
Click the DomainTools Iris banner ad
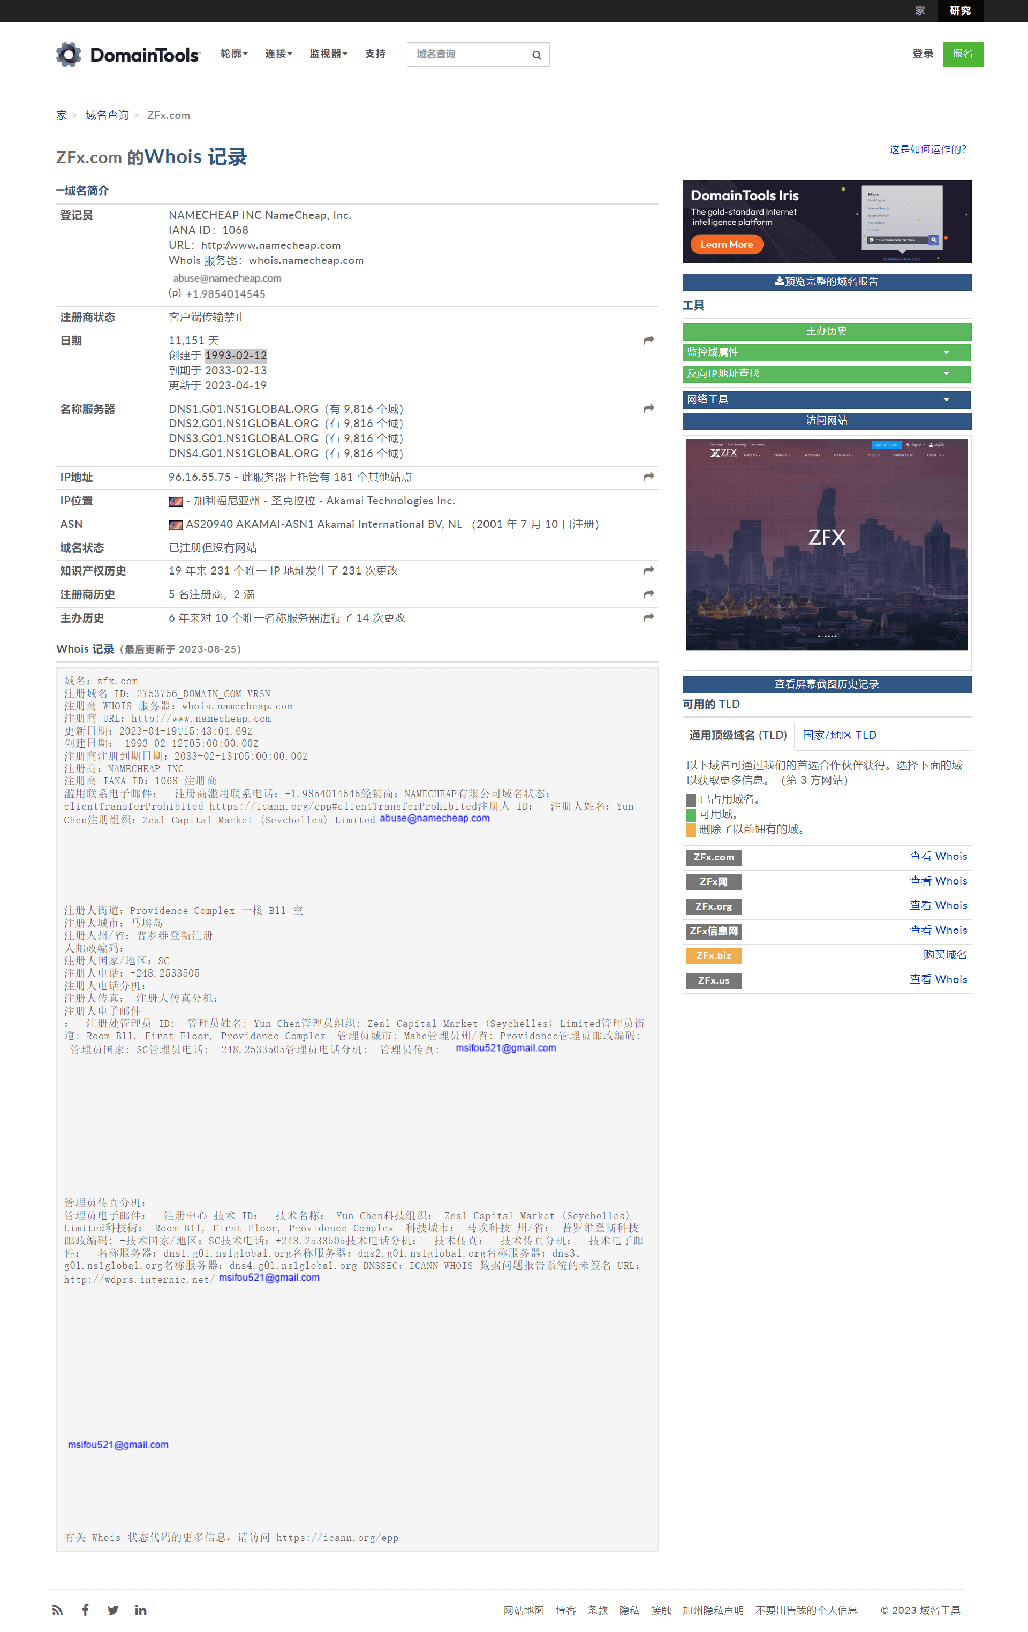coord(827,222)
